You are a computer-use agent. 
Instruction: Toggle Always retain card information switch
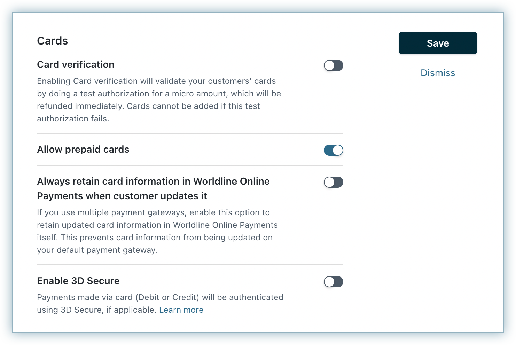333,182
